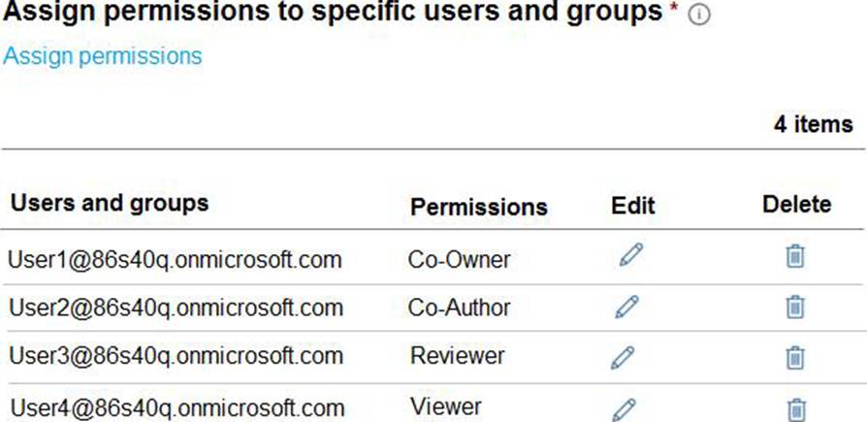This screenshot has height=422, width=867.
Task: Click the Co-Author permission cell
Action: (x=460, y=308)
